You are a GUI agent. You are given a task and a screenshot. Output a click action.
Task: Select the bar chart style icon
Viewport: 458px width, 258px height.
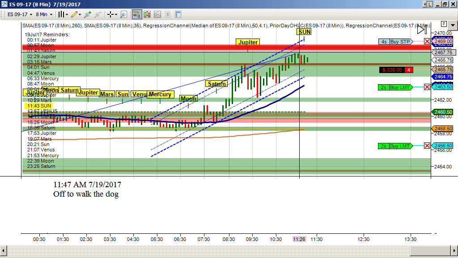pyautogui.click(x=61, y=14)
